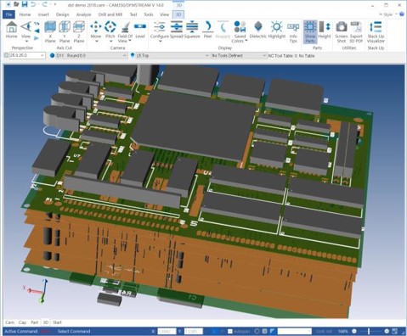Export 3D PDF
407x336 pixels.
click(x=356, y=32)
